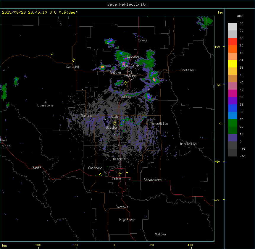Click the dBZ legend heading
Viewport: 255px width, 249px height.
click(240, 16)
